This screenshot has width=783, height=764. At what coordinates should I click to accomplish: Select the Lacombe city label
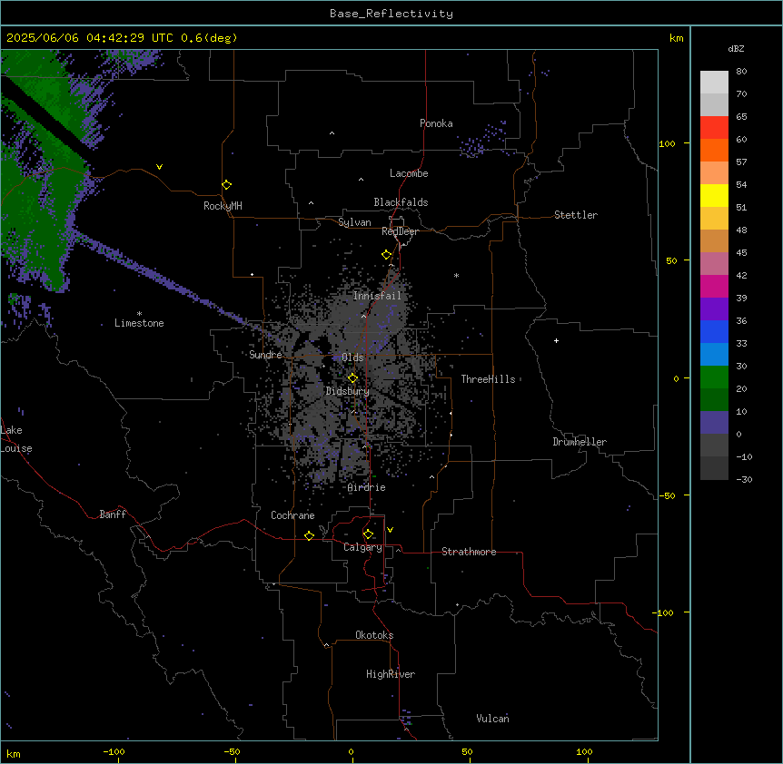pyautogui.click(x=409, y=173)
